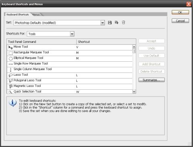The image size is (193, 147).
Task: Click the save shortcut set icon
Action: 110,22
